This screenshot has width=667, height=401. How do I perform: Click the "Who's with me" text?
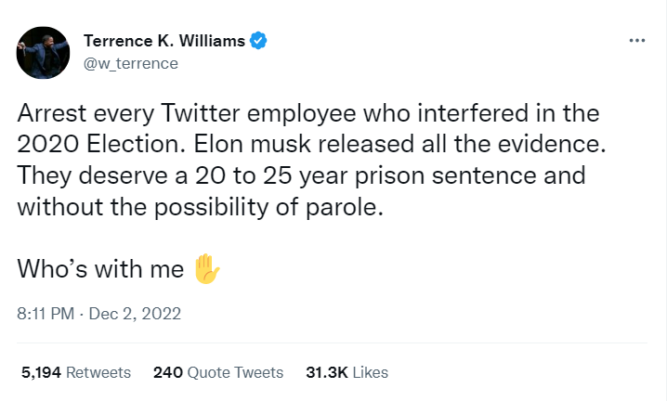(x=100, y=270)
